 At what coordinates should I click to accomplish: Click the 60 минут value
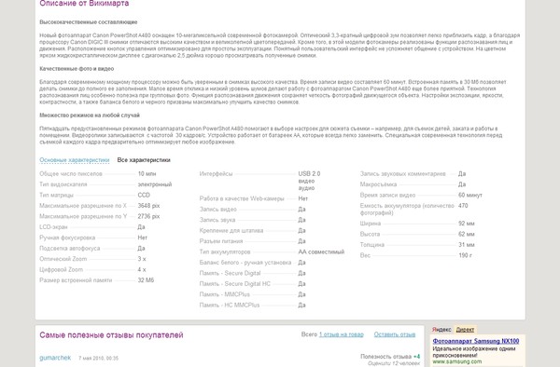pyautogui.click(x=470, y=196)
